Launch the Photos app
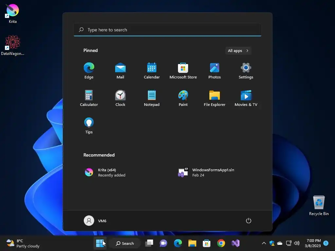 click(x=215, y=71)
